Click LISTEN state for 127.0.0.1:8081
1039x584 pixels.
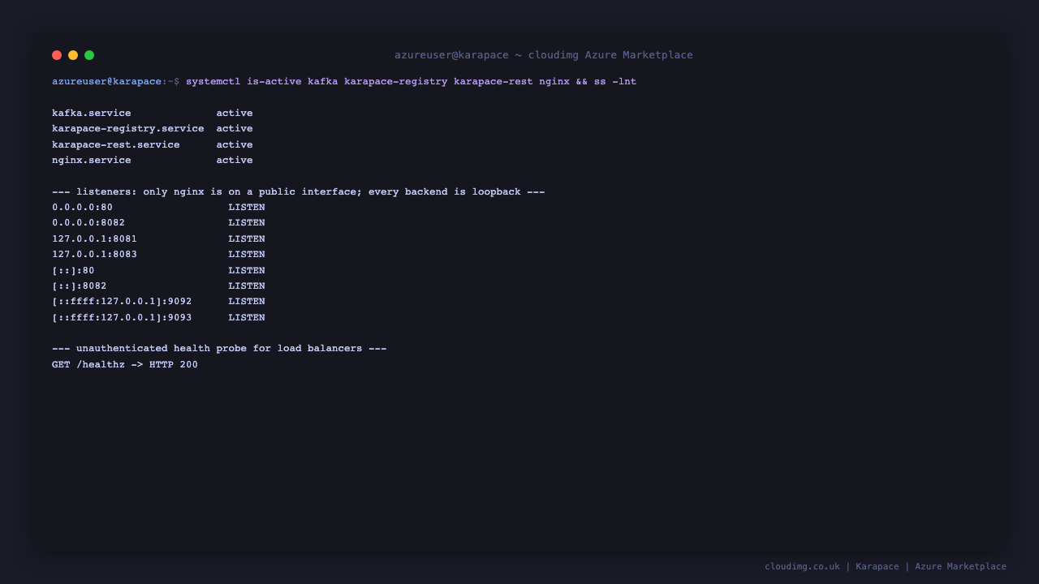[247, 239]
